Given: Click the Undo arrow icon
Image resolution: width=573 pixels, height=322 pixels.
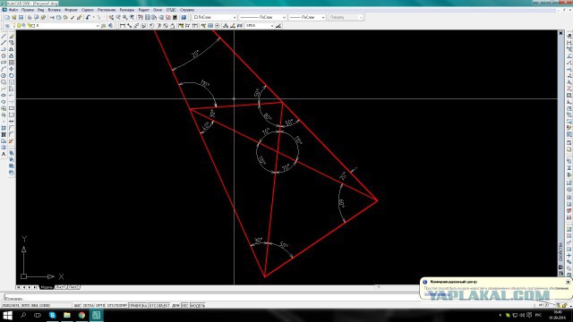Looking at the screenshot, I should [88, 17].
